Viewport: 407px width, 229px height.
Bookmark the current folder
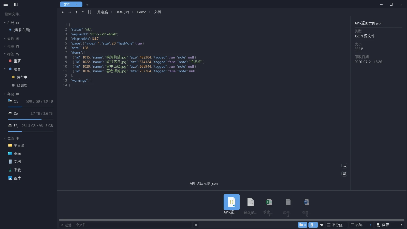click(90, 12)
